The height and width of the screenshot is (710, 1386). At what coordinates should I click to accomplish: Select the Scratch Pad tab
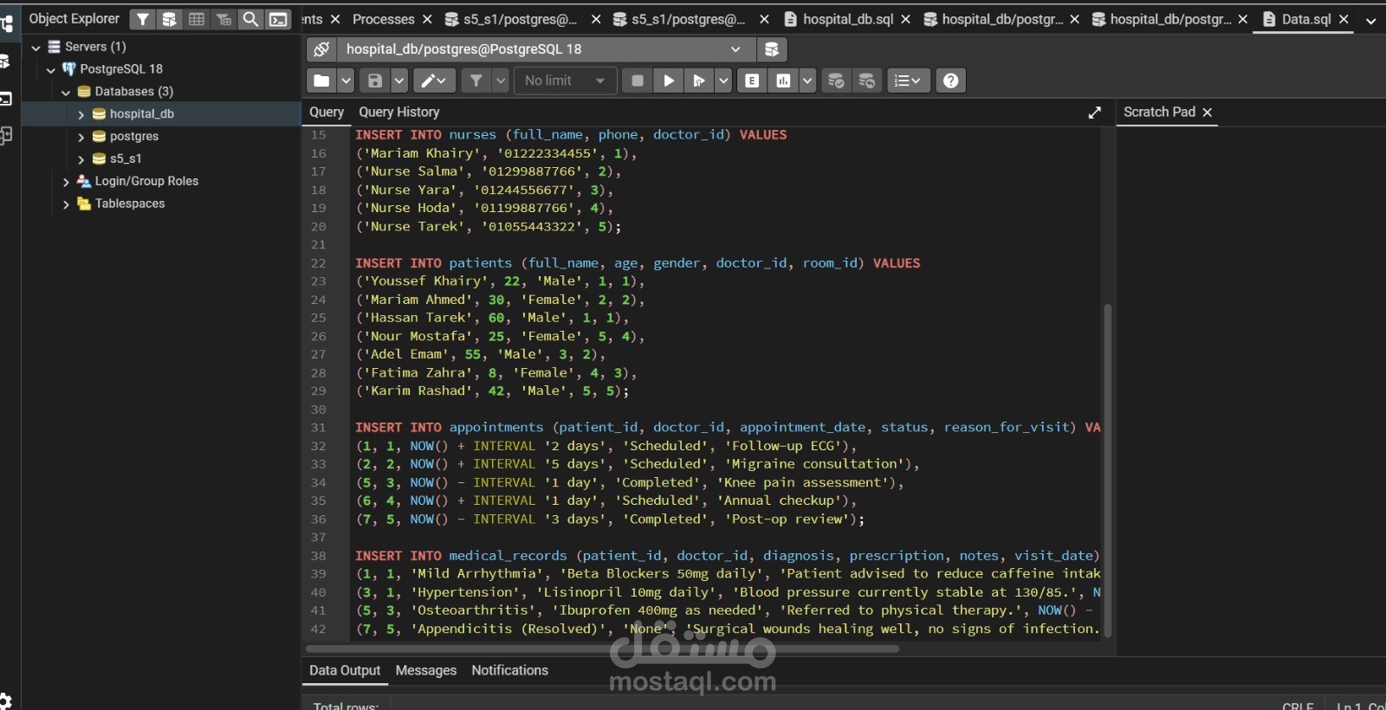(x=1159, y=112)
